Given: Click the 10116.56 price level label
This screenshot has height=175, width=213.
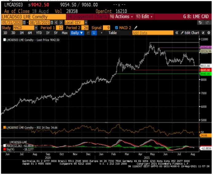Looking at the screenshot, I should [x=206, y=51].
